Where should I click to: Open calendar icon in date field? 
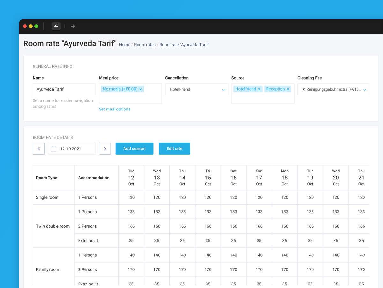[54, 149]
